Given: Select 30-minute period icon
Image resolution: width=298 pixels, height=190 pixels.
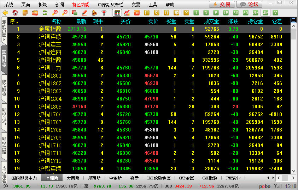Looking at the screenshot, I should point(236,13).
